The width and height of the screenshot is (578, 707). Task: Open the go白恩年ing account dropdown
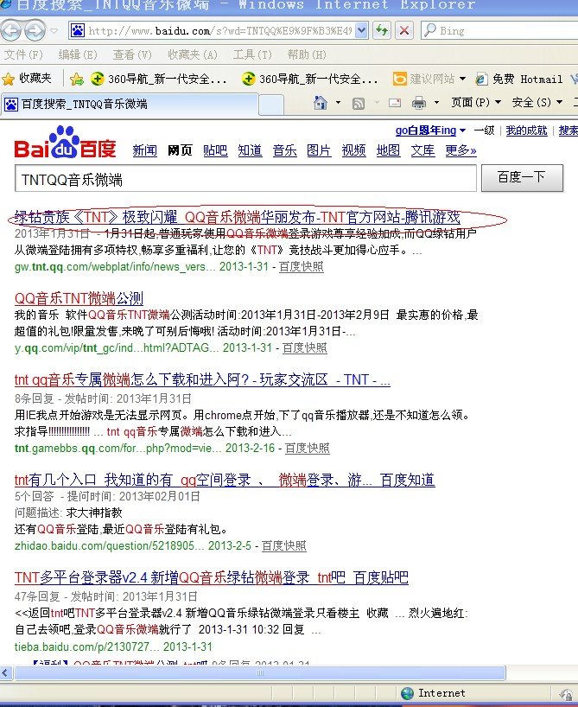(x=430, y=131)
